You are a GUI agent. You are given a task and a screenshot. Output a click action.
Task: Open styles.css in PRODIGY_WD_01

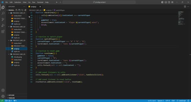coord(17,24)
